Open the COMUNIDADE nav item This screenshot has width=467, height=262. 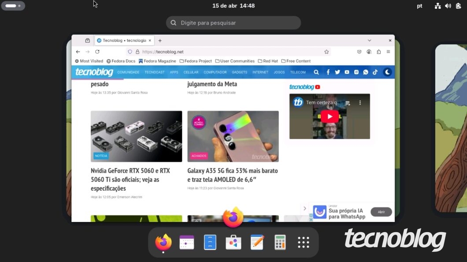(x=128, y=72)
